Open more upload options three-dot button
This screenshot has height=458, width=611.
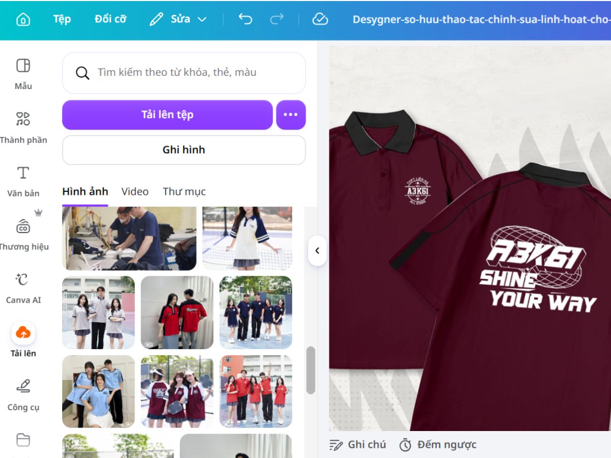[x=291, y=115]
